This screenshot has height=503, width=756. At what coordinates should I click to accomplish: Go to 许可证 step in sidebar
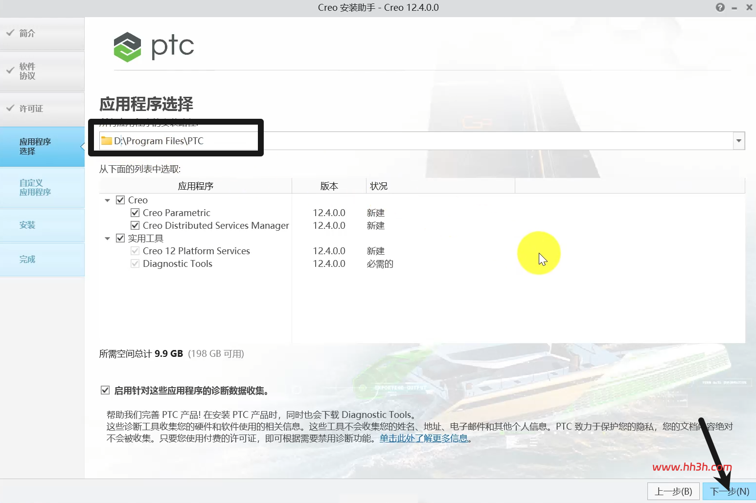[42, 109]
